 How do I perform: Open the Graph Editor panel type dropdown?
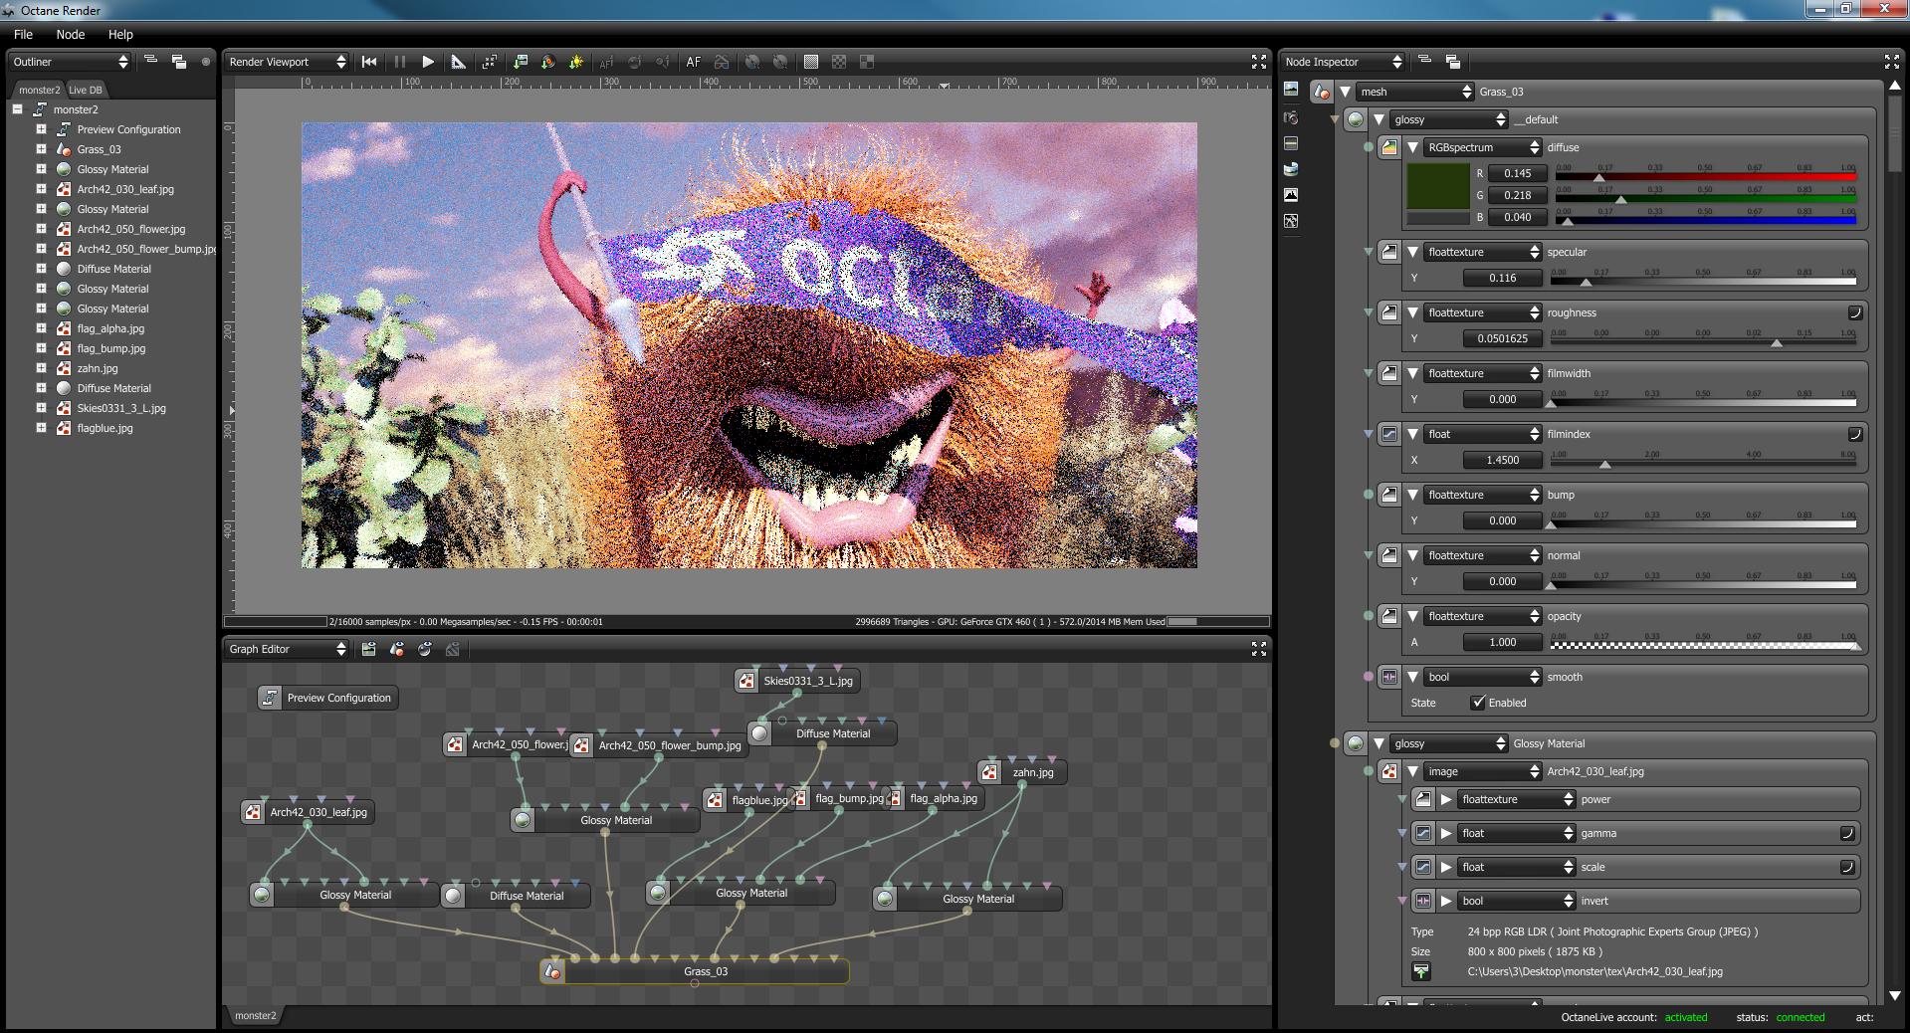[287, 649]
